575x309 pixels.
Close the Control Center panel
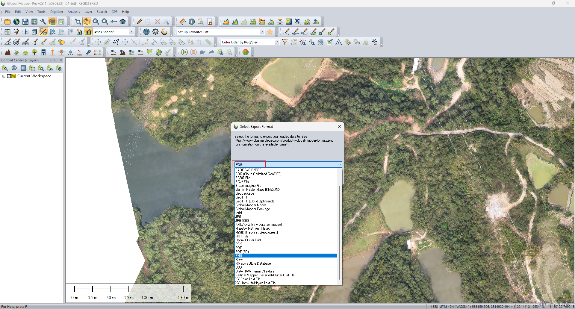point(61,60)
